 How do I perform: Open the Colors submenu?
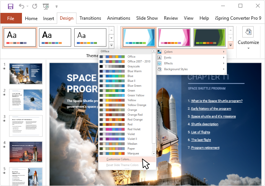[192, 52]
